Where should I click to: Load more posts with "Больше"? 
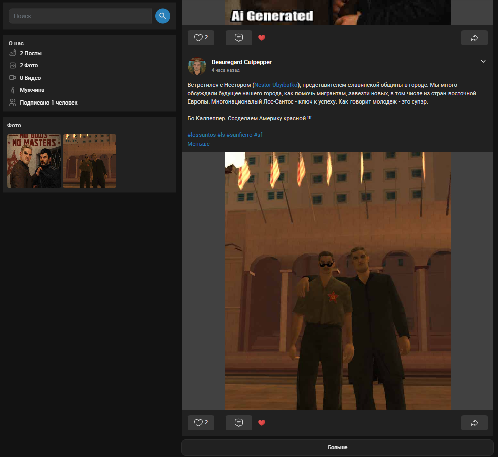pyautogui.click(x=337, y=447)
